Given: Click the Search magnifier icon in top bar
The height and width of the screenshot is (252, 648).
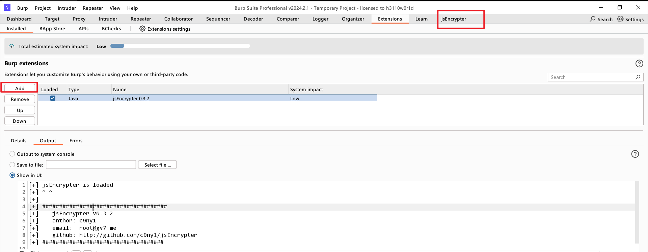Looking at the screenshot, I should click(593, 19).
